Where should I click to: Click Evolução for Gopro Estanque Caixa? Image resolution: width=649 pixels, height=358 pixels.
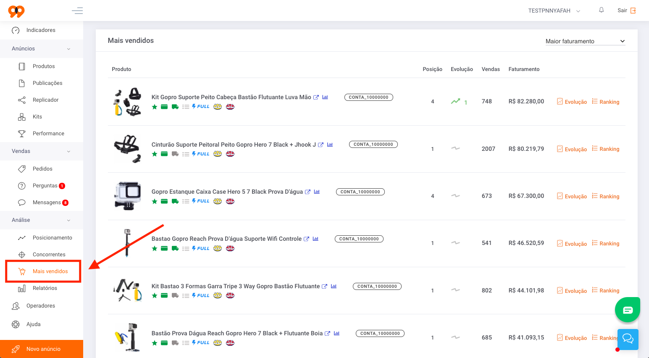[572, 196]
